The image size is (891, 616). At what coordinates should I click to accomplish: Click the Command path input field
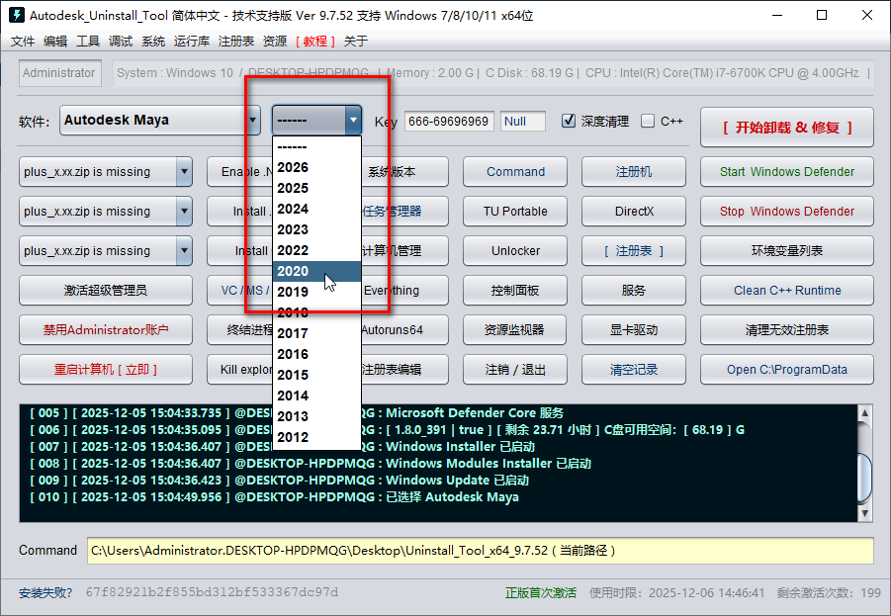coord(481,551)
